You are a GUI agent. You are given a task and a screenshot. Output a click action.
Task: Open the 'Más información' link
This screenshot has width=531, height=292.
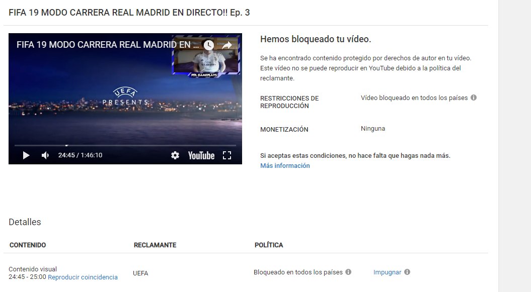pyautogui.click(x=285, y=166)
